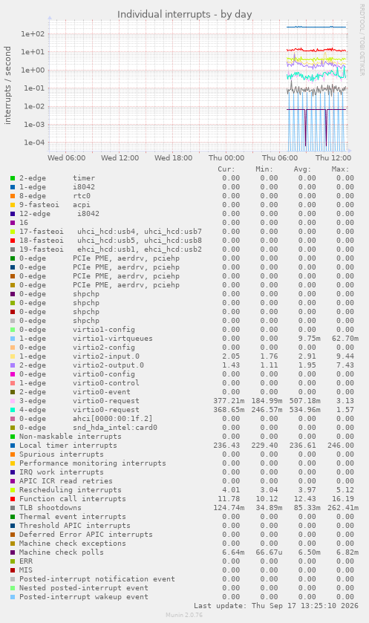This screenshot has height=623, width=369.
Task: Click the Munin 2.0.76 footer text
Action: click(184, 615)
